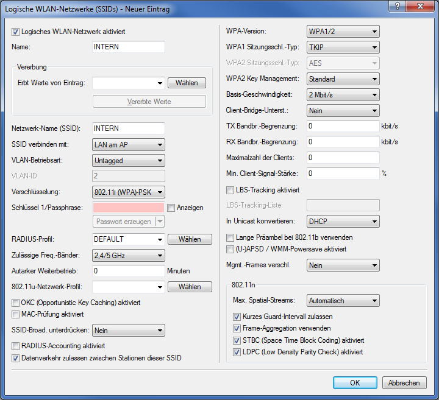Screen dimensions: 439x400
Task: Open the 'Verschlüsselung' dropdown
Action: (128, 192)
